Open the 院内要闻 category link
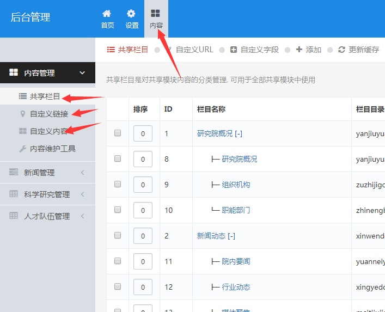This screenshot has width=385, height=312. pyautogui.click(x=236, y=261)
